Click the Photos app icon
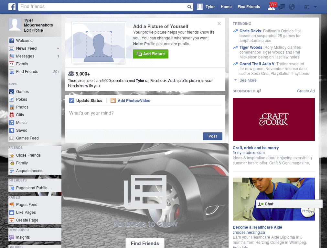 (12, 107)
